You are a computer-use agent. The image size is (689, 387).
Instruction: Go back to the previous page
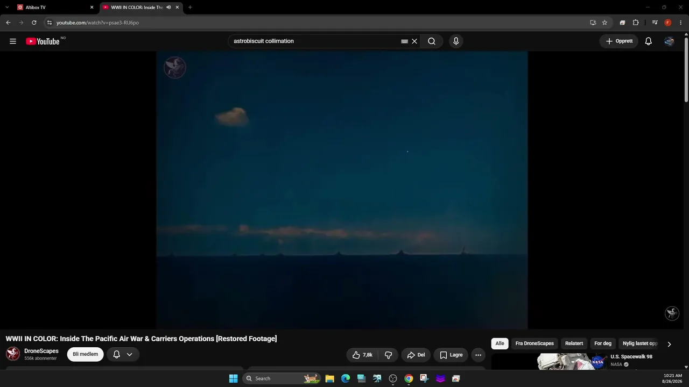tap(8, 23)
